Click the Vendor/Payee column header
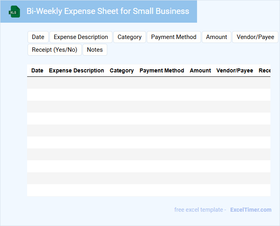 coord(235,70)
